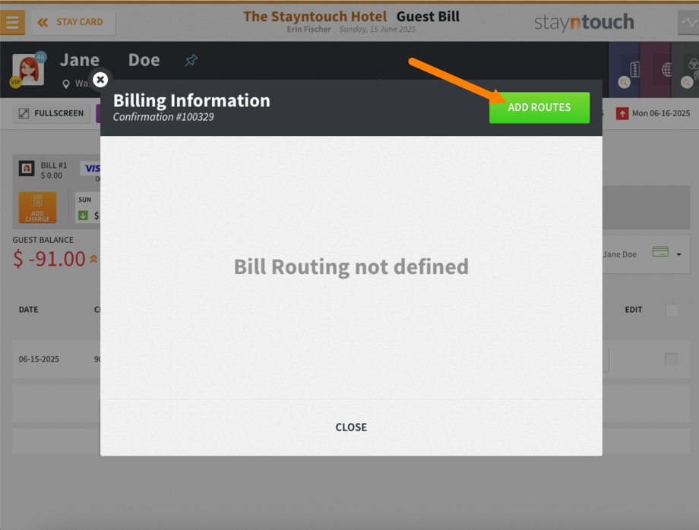
Task: Click the Confirmation #100329 text
Action: coord(163,117)
